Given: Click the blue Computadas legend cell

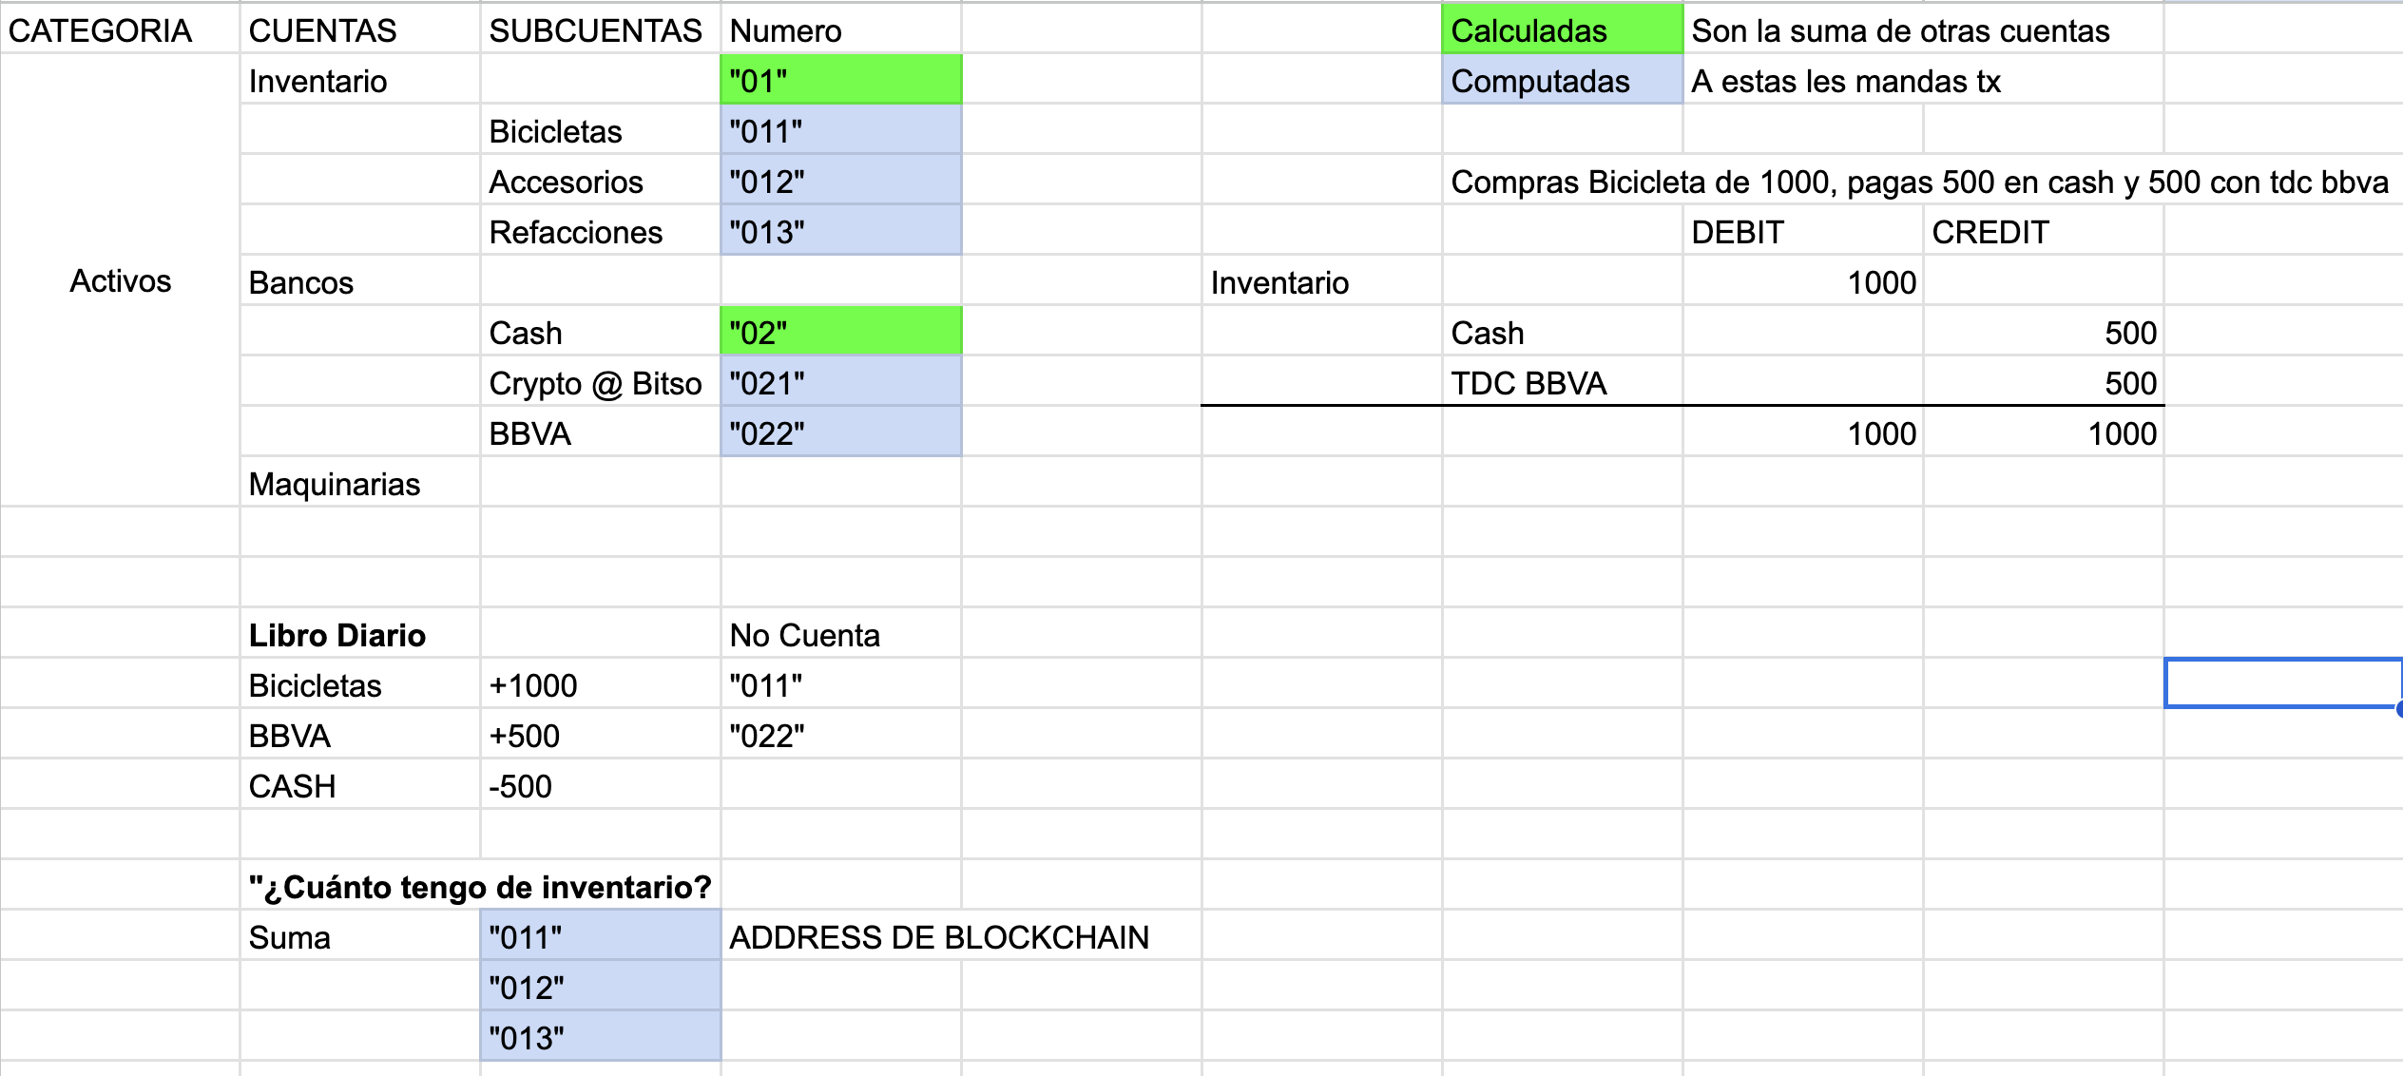Looking at the screenshot, I should 1561,81.
